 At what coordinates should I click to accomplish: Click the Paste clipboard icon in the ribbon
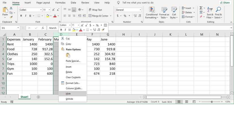pyautogui.click(x=5, y=10)
